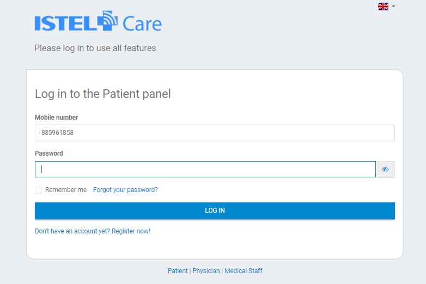Click the UK flag language icon
The height and width of the screenshot is (284, 426).
[383, 7]
